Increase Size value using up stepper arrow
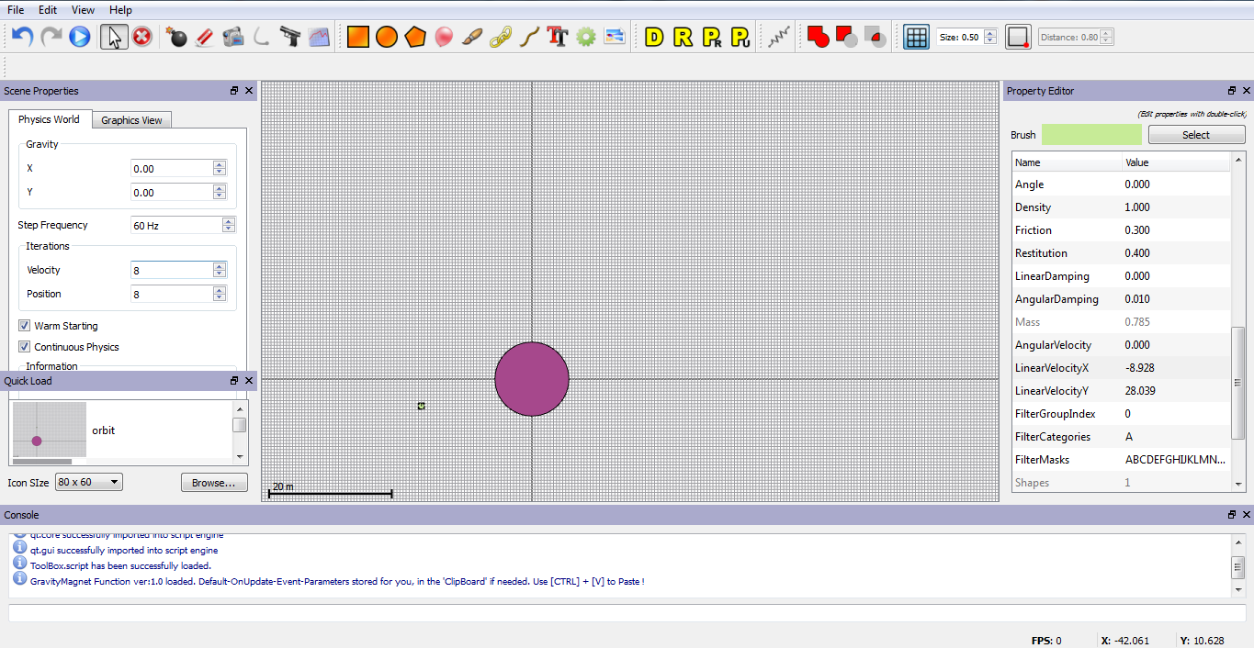The width and height of the screenshot is (1254, 648). click(989, 33)
